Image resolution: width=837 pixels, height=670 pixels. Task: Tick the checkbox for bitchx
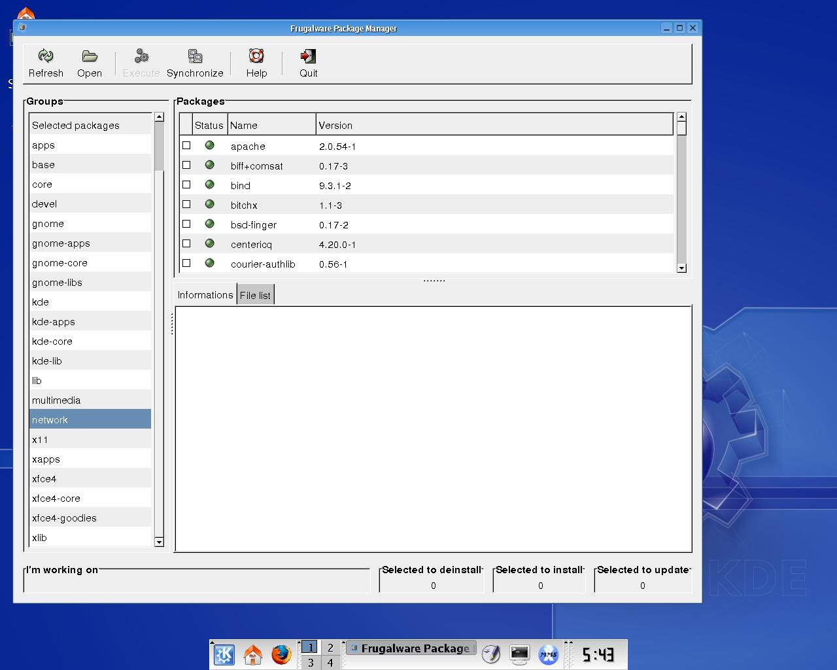(x=186, y=204)
